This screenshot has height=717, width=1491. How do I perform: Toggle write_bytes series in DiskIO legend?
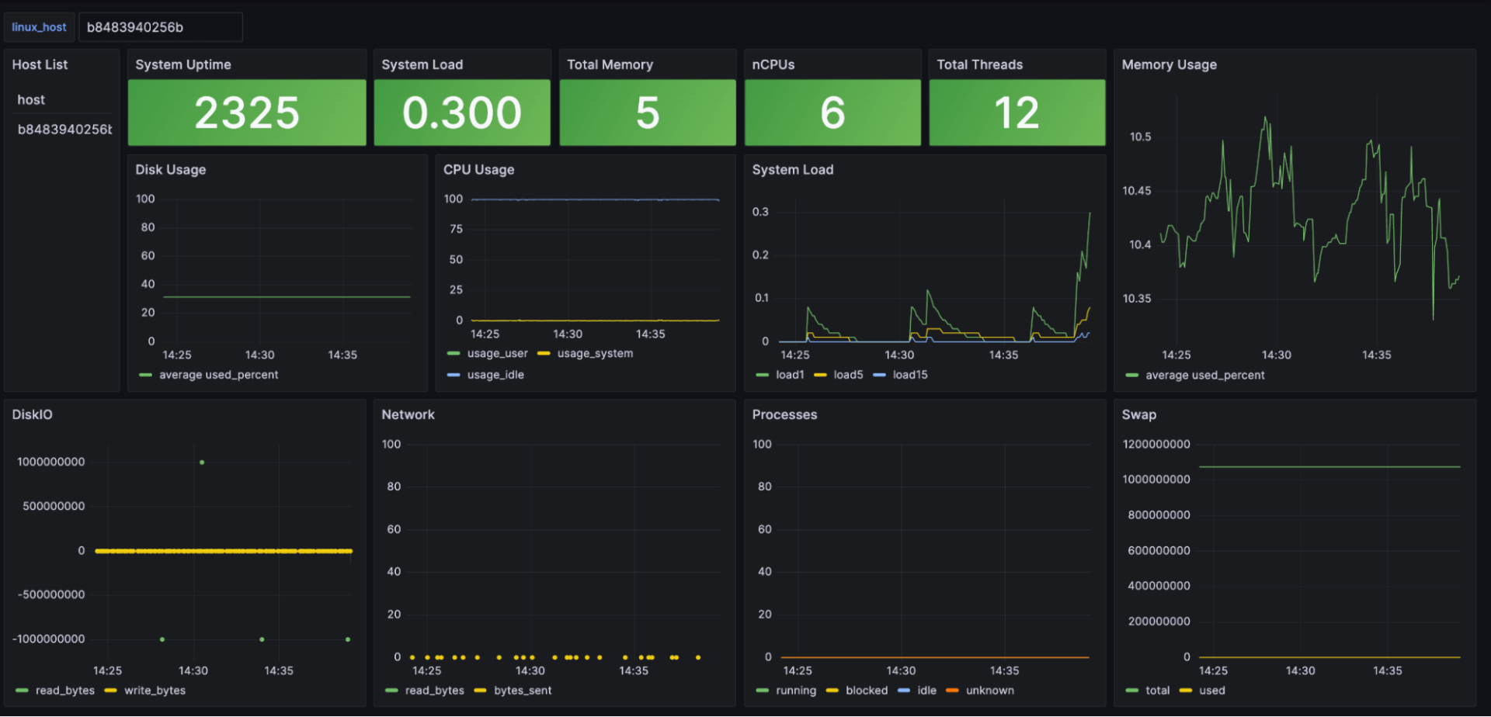(x=155, y=691)
